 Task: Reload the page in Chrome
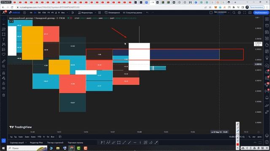12,8
